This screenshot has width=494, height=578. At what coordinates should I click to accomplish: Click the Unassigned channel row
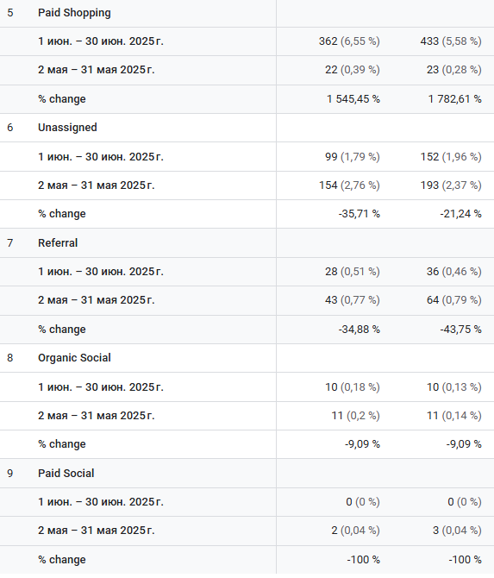point(247,128)
